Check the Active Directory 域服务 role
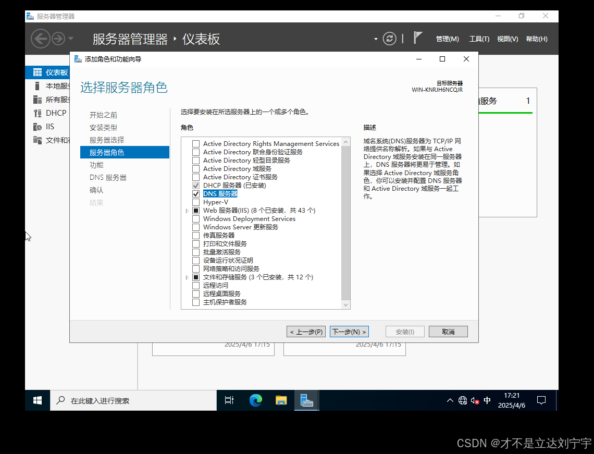Screen dimensions: 594x454 tap(196, 168)
